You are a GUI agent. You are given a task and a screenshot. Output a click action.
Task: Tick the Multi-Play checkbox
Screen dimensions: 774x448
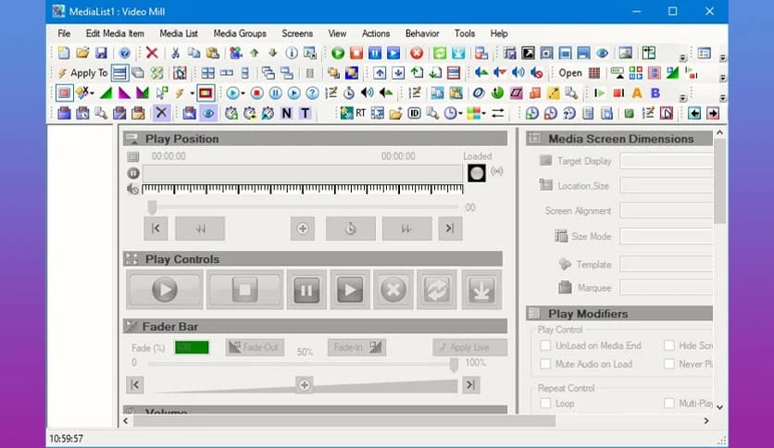pyautogui.click(x=669, y=404)
